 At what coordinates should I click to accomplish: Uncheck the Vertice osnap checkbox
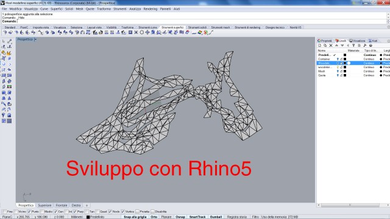pyautogui.click(x=122, y=212)
